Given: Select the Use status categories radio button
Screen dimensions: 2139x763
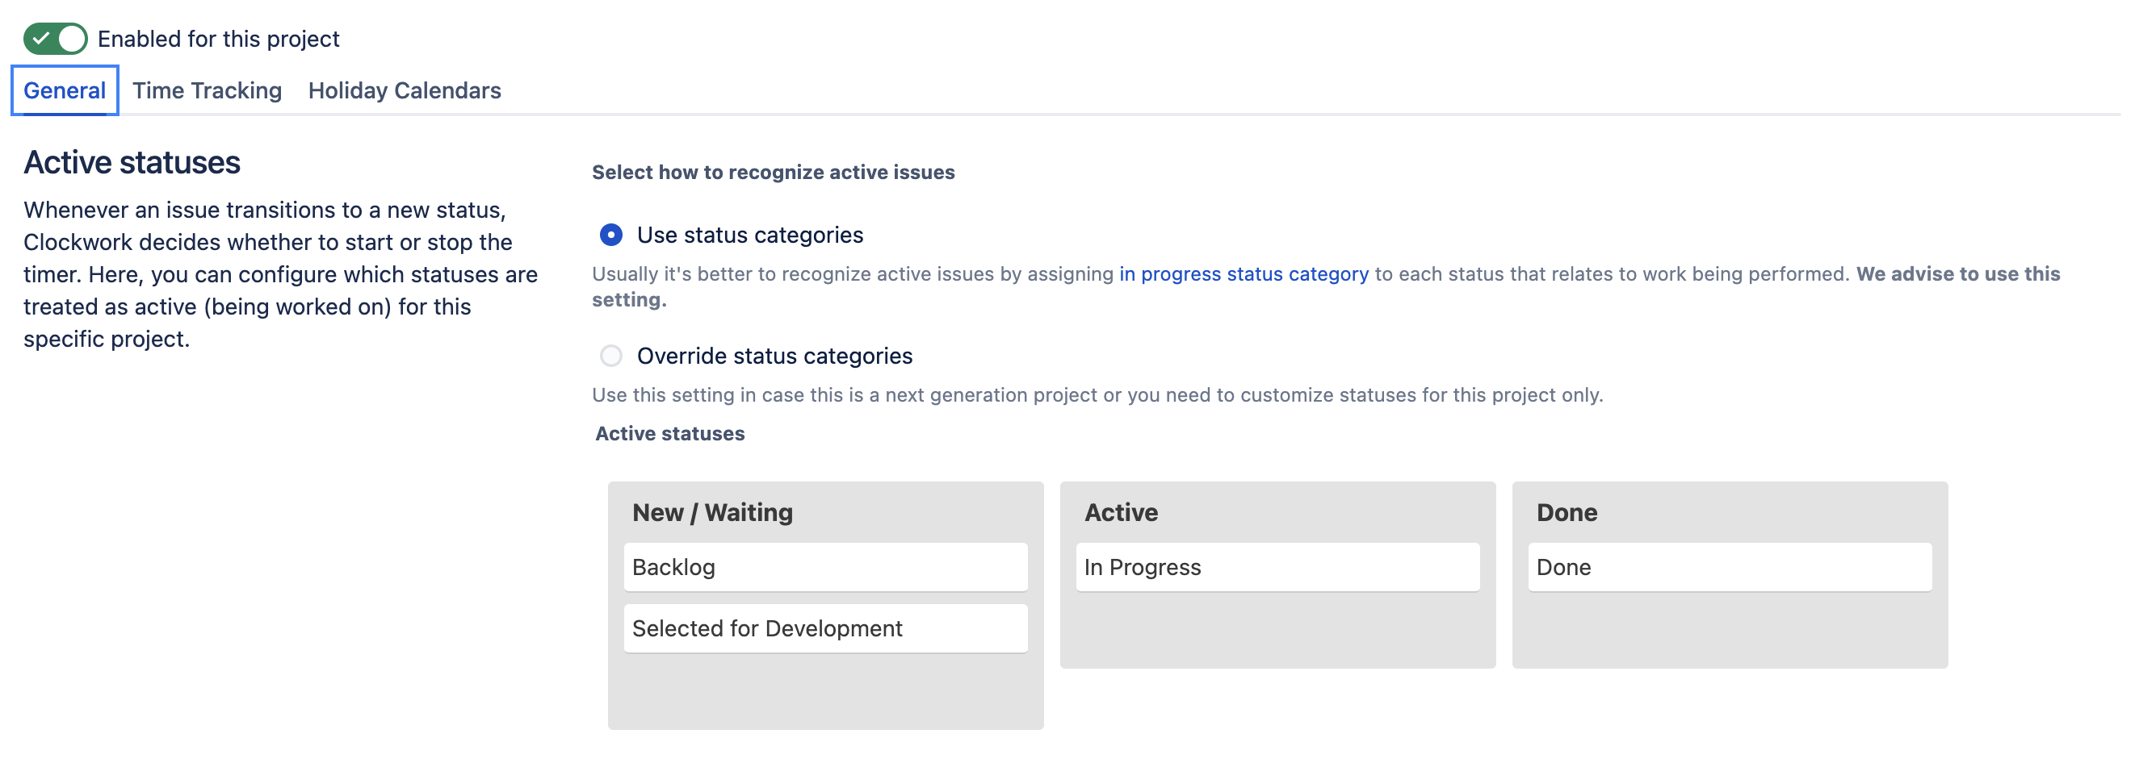Looking at the screenshot, I should point(611,236).
